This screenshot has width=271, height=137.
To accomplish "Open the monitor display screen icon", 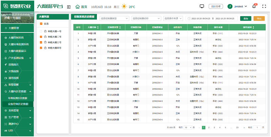I will point(202,6).
